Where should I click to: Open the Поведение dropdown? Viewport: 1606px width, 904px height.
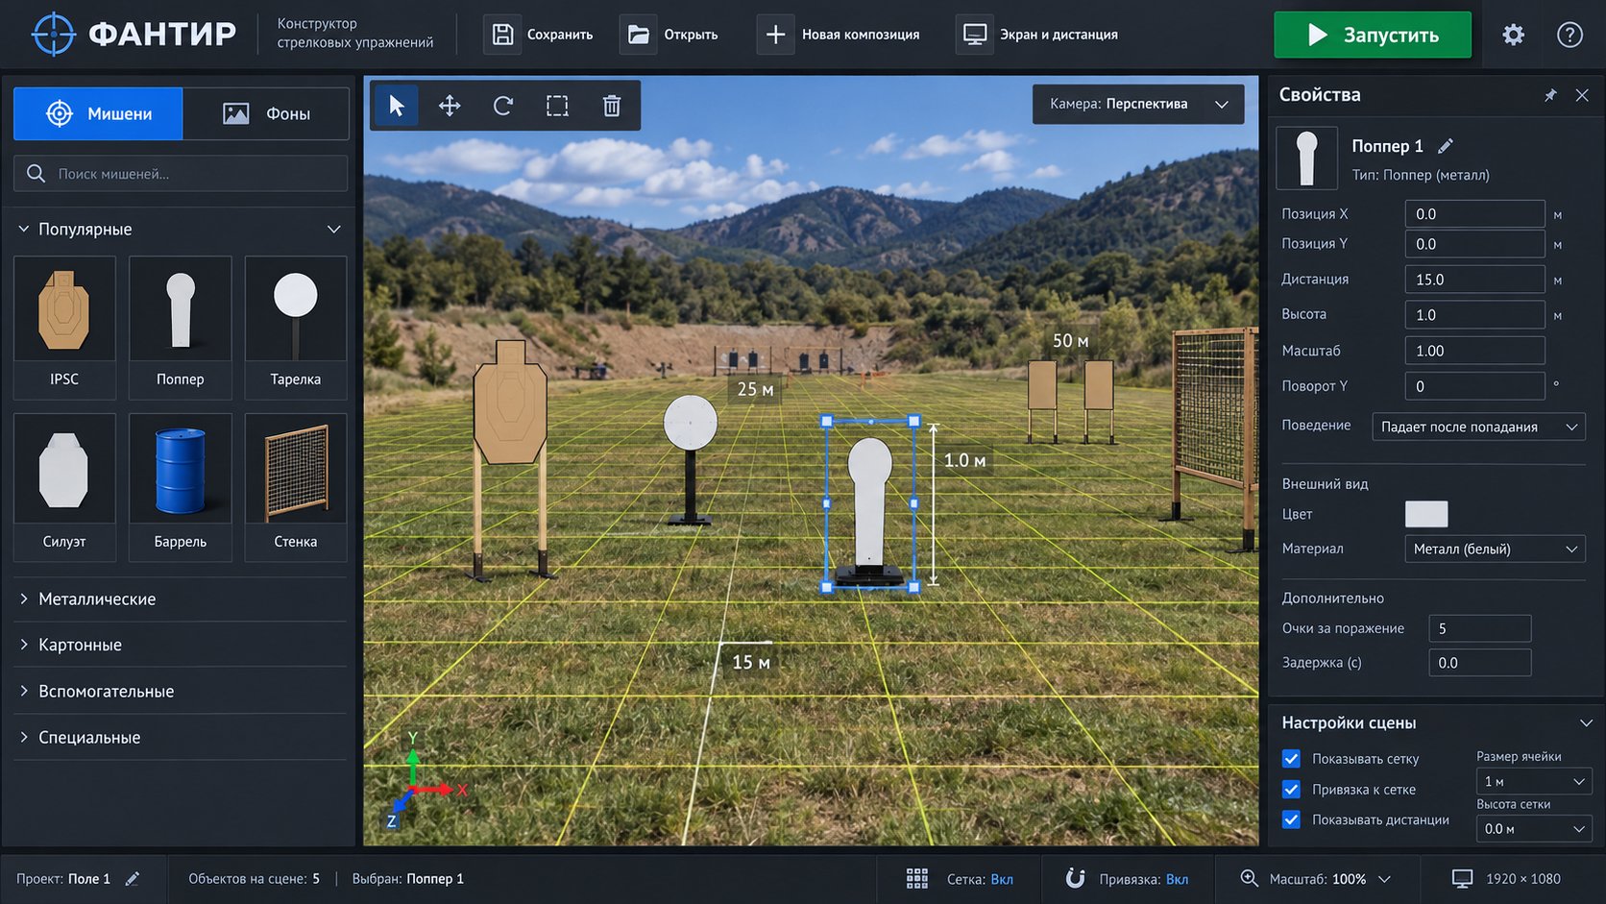tap(1479, 427)
